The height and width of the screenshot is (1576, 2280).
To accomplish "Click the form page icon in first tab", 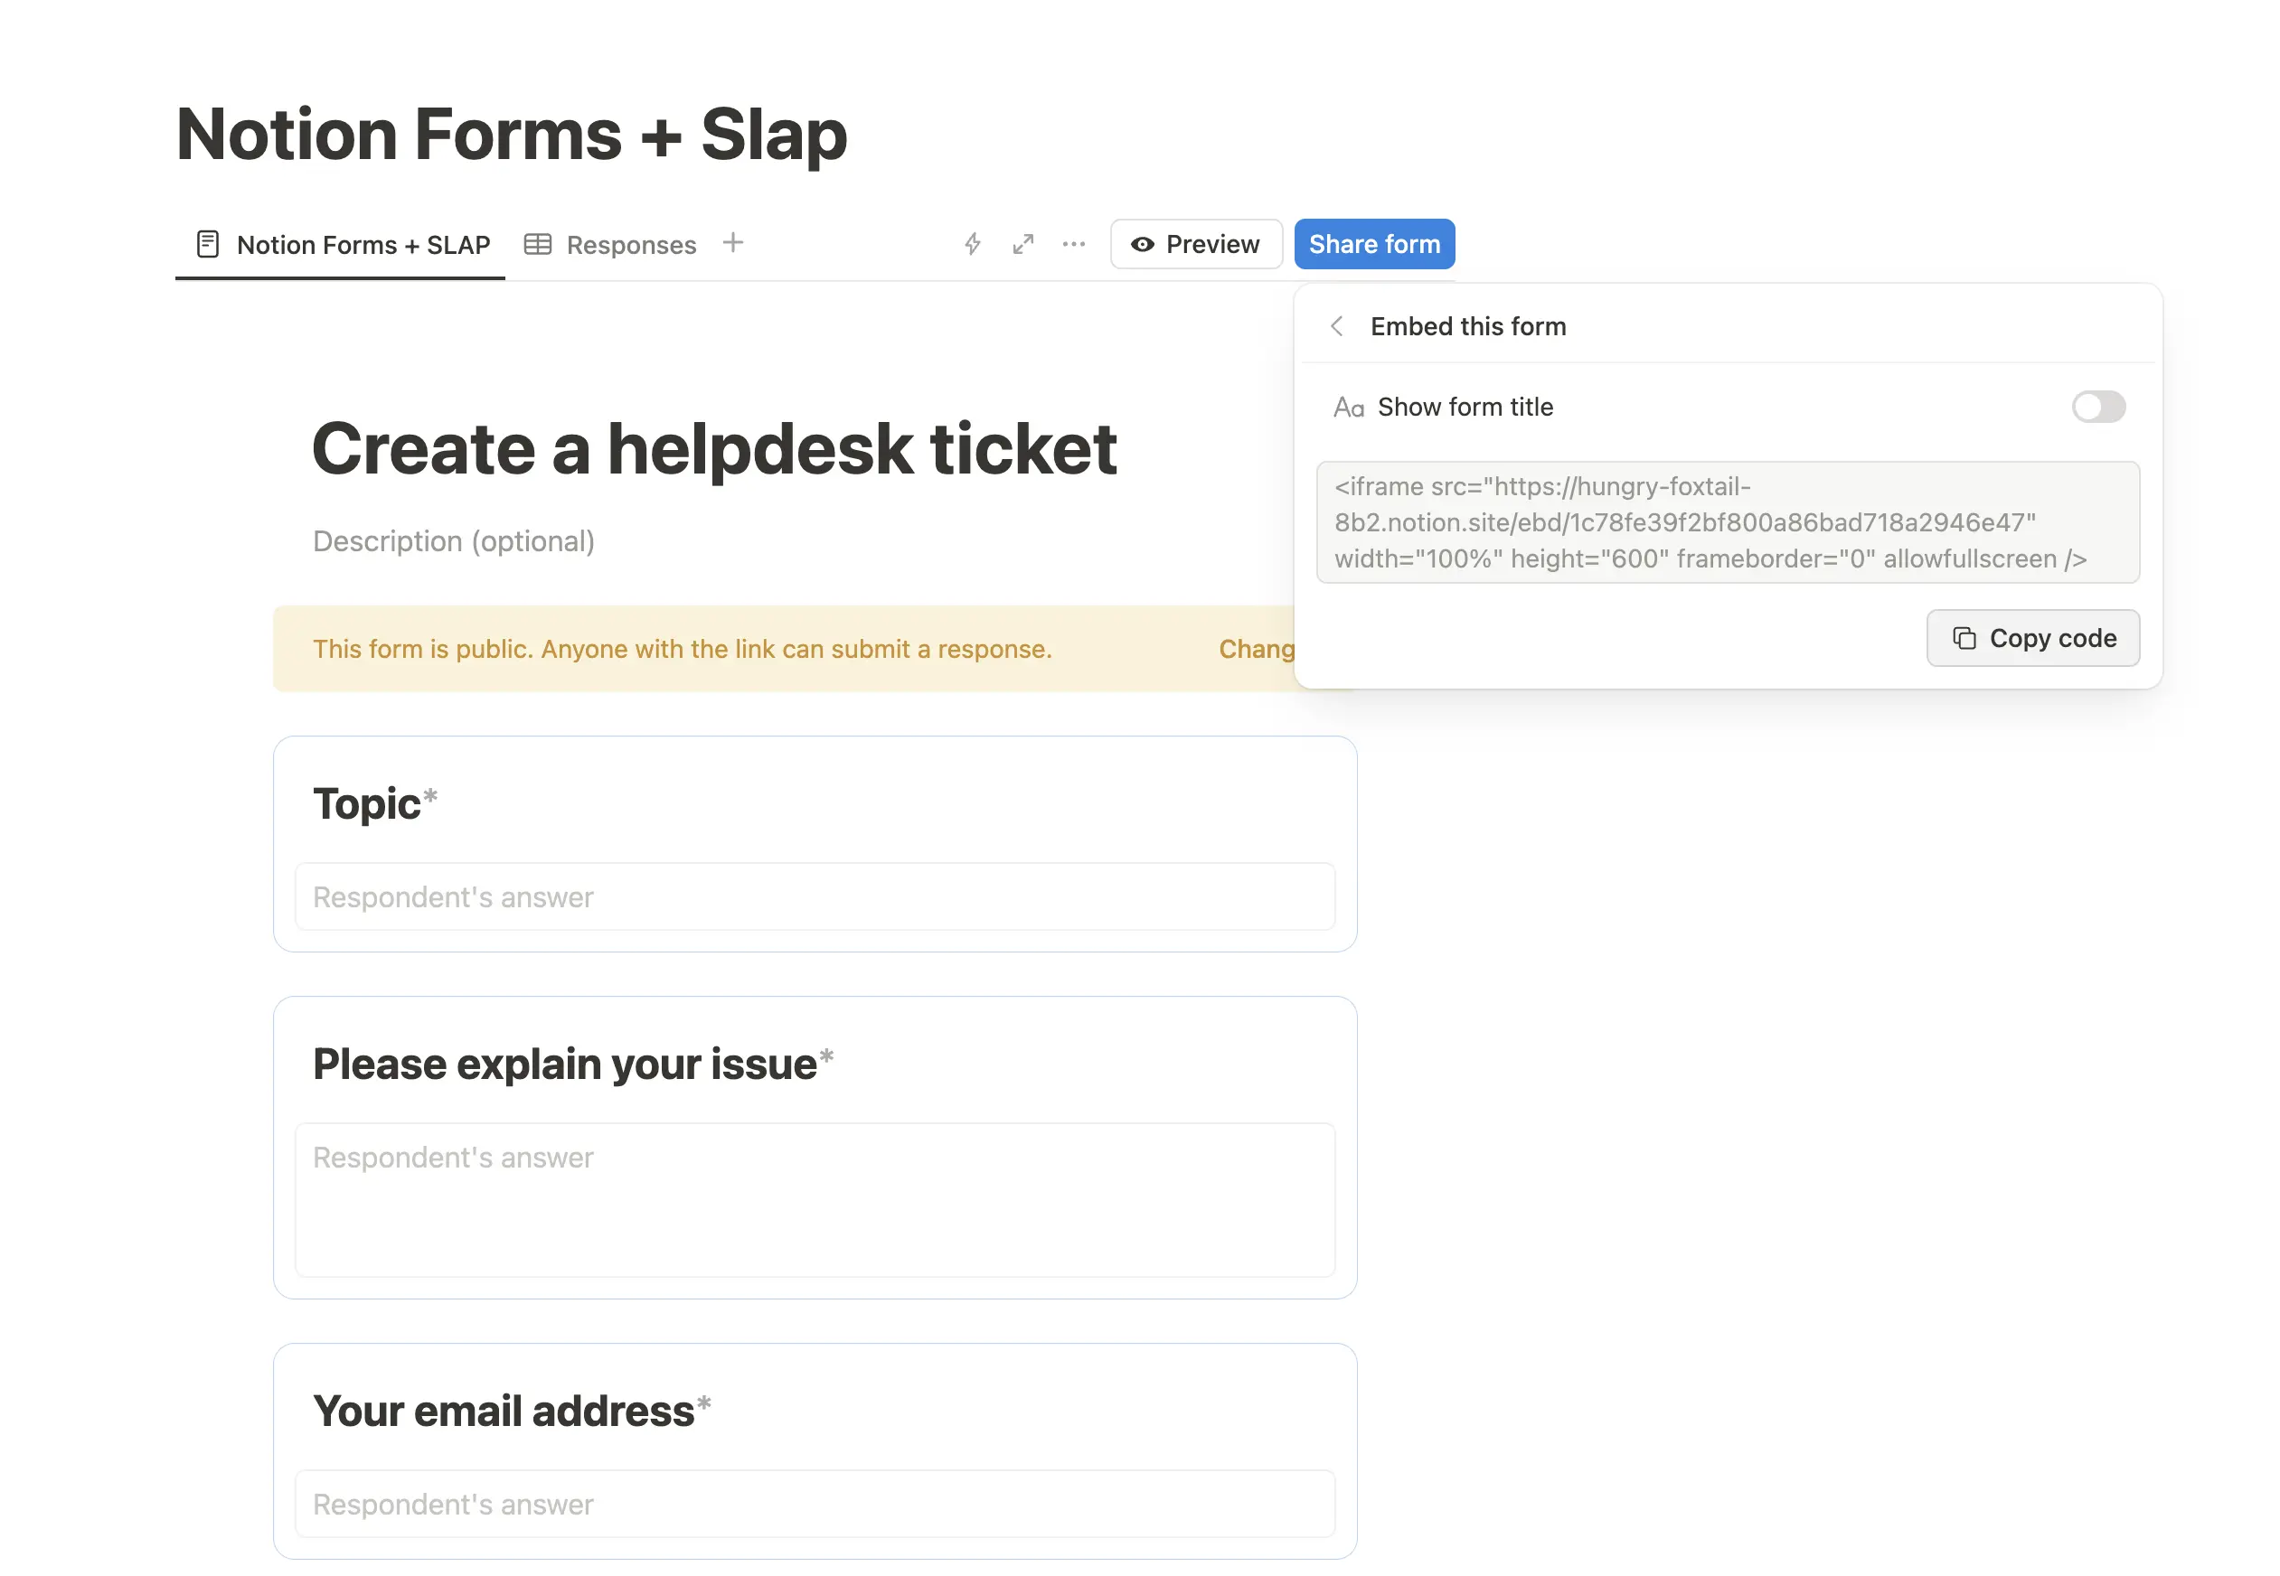I will click(x=207, y=244).
